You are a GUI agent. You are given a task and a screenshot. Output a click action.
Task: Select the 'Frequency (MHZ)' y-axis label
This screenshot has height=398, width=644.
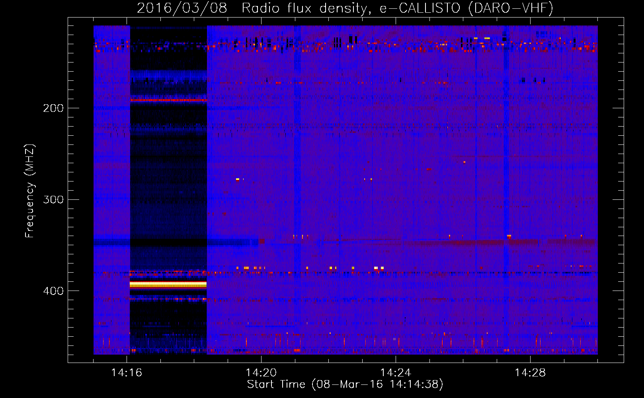(x=30, y=191)
